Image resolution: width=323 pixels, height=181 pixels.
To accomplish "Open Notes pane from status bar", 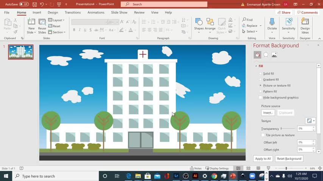I will point(196,168).
